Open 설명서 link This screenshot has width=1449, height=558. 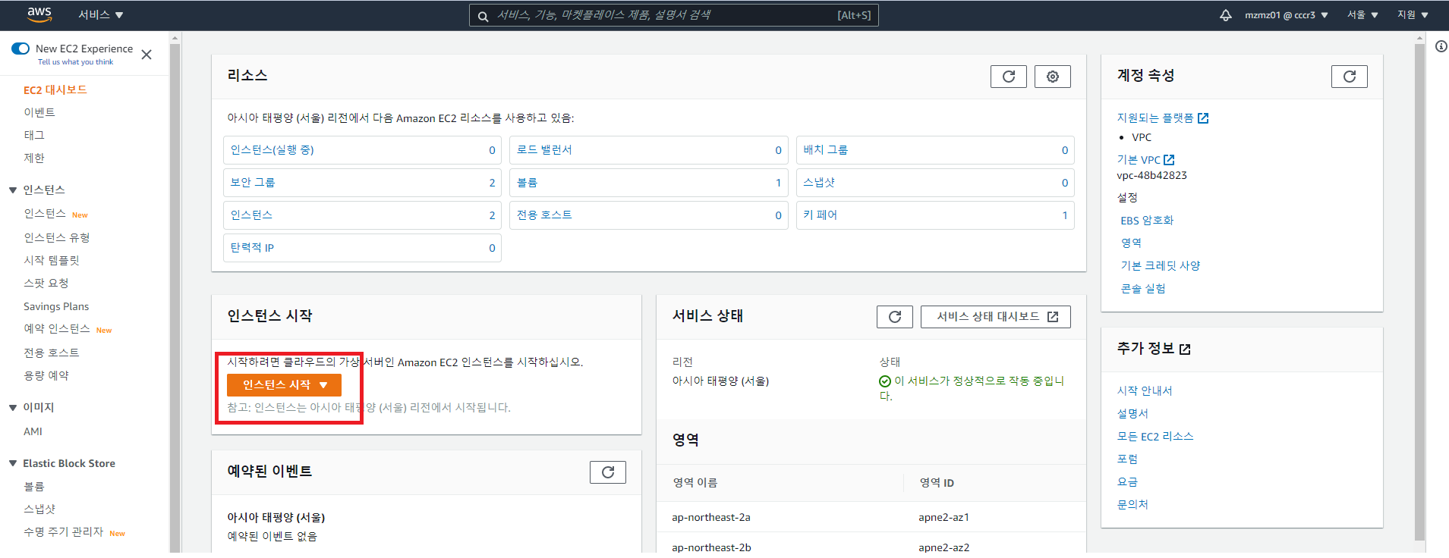click(1132, 414)
